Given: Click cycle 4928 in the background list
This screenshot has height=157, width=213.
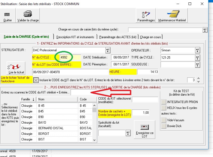Looking at the screenshot, I should coord(12,151).
